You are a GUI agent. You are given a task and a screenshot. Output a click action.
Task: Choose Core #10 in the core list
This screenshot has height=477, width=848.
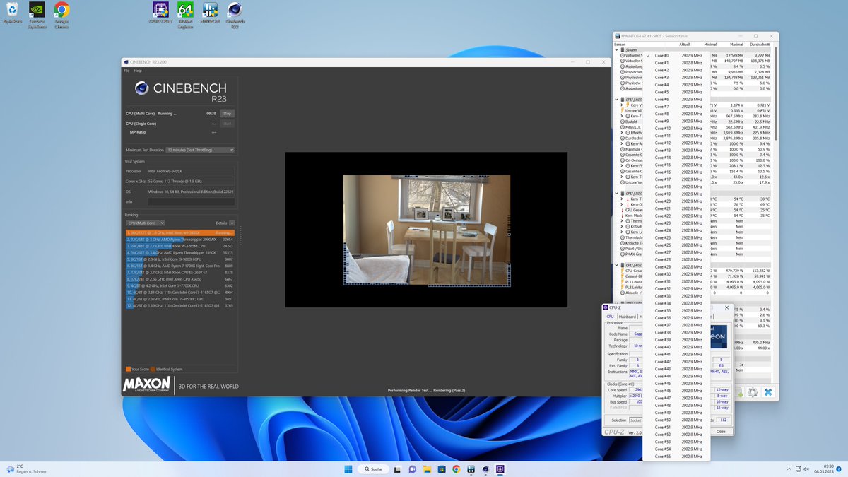coord(677,129)
